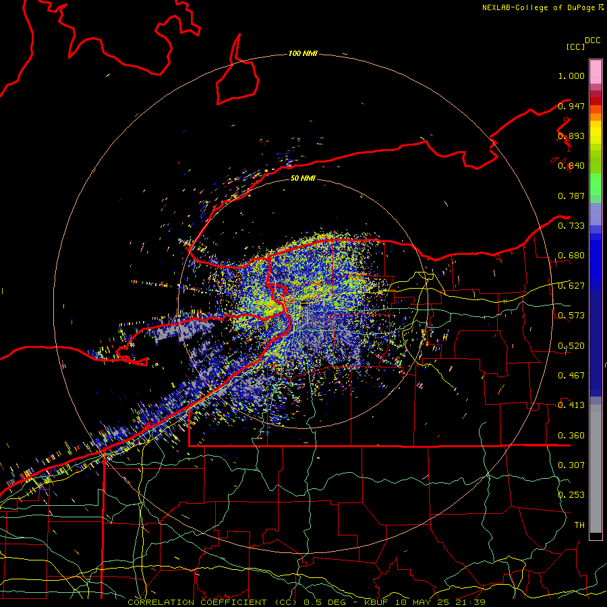Click the 0.680 scale value

571,256
